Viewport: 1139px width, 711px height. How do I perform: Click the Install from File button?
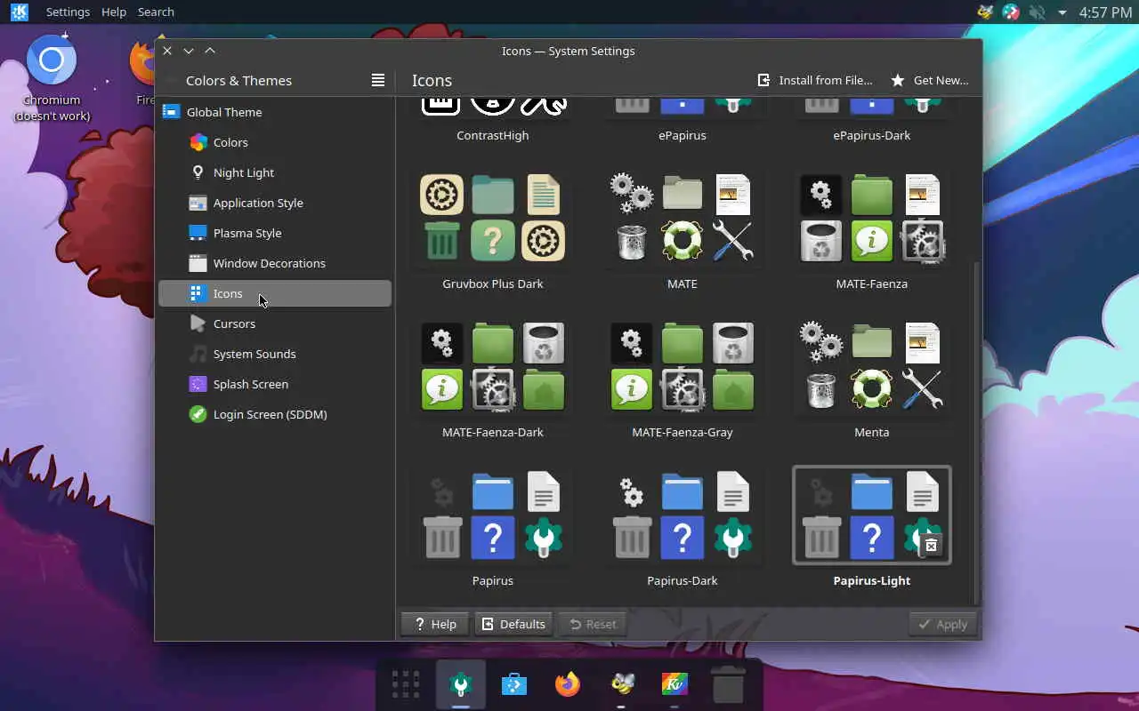pos(814,80)
